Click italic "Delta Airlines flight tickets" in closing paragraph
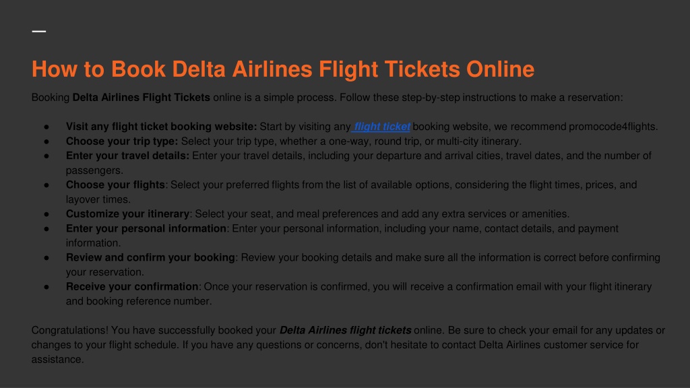 pos(346,330)
